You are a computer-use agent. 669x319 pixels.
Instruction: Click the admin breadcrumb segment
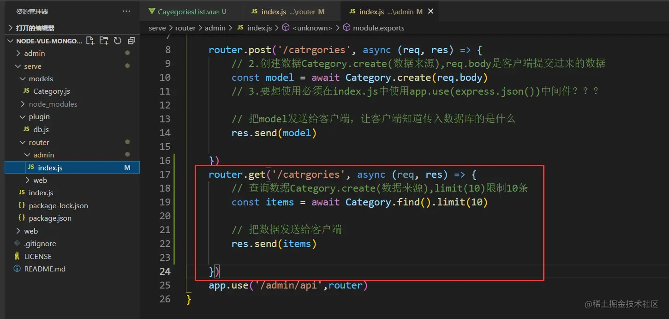(215, 28)
